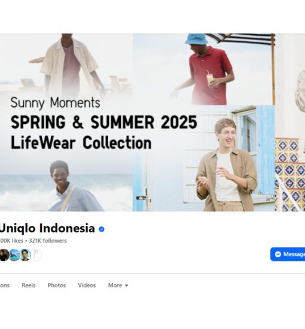
Task: Switch to the Reels tab
Action: tap(29, 285)
